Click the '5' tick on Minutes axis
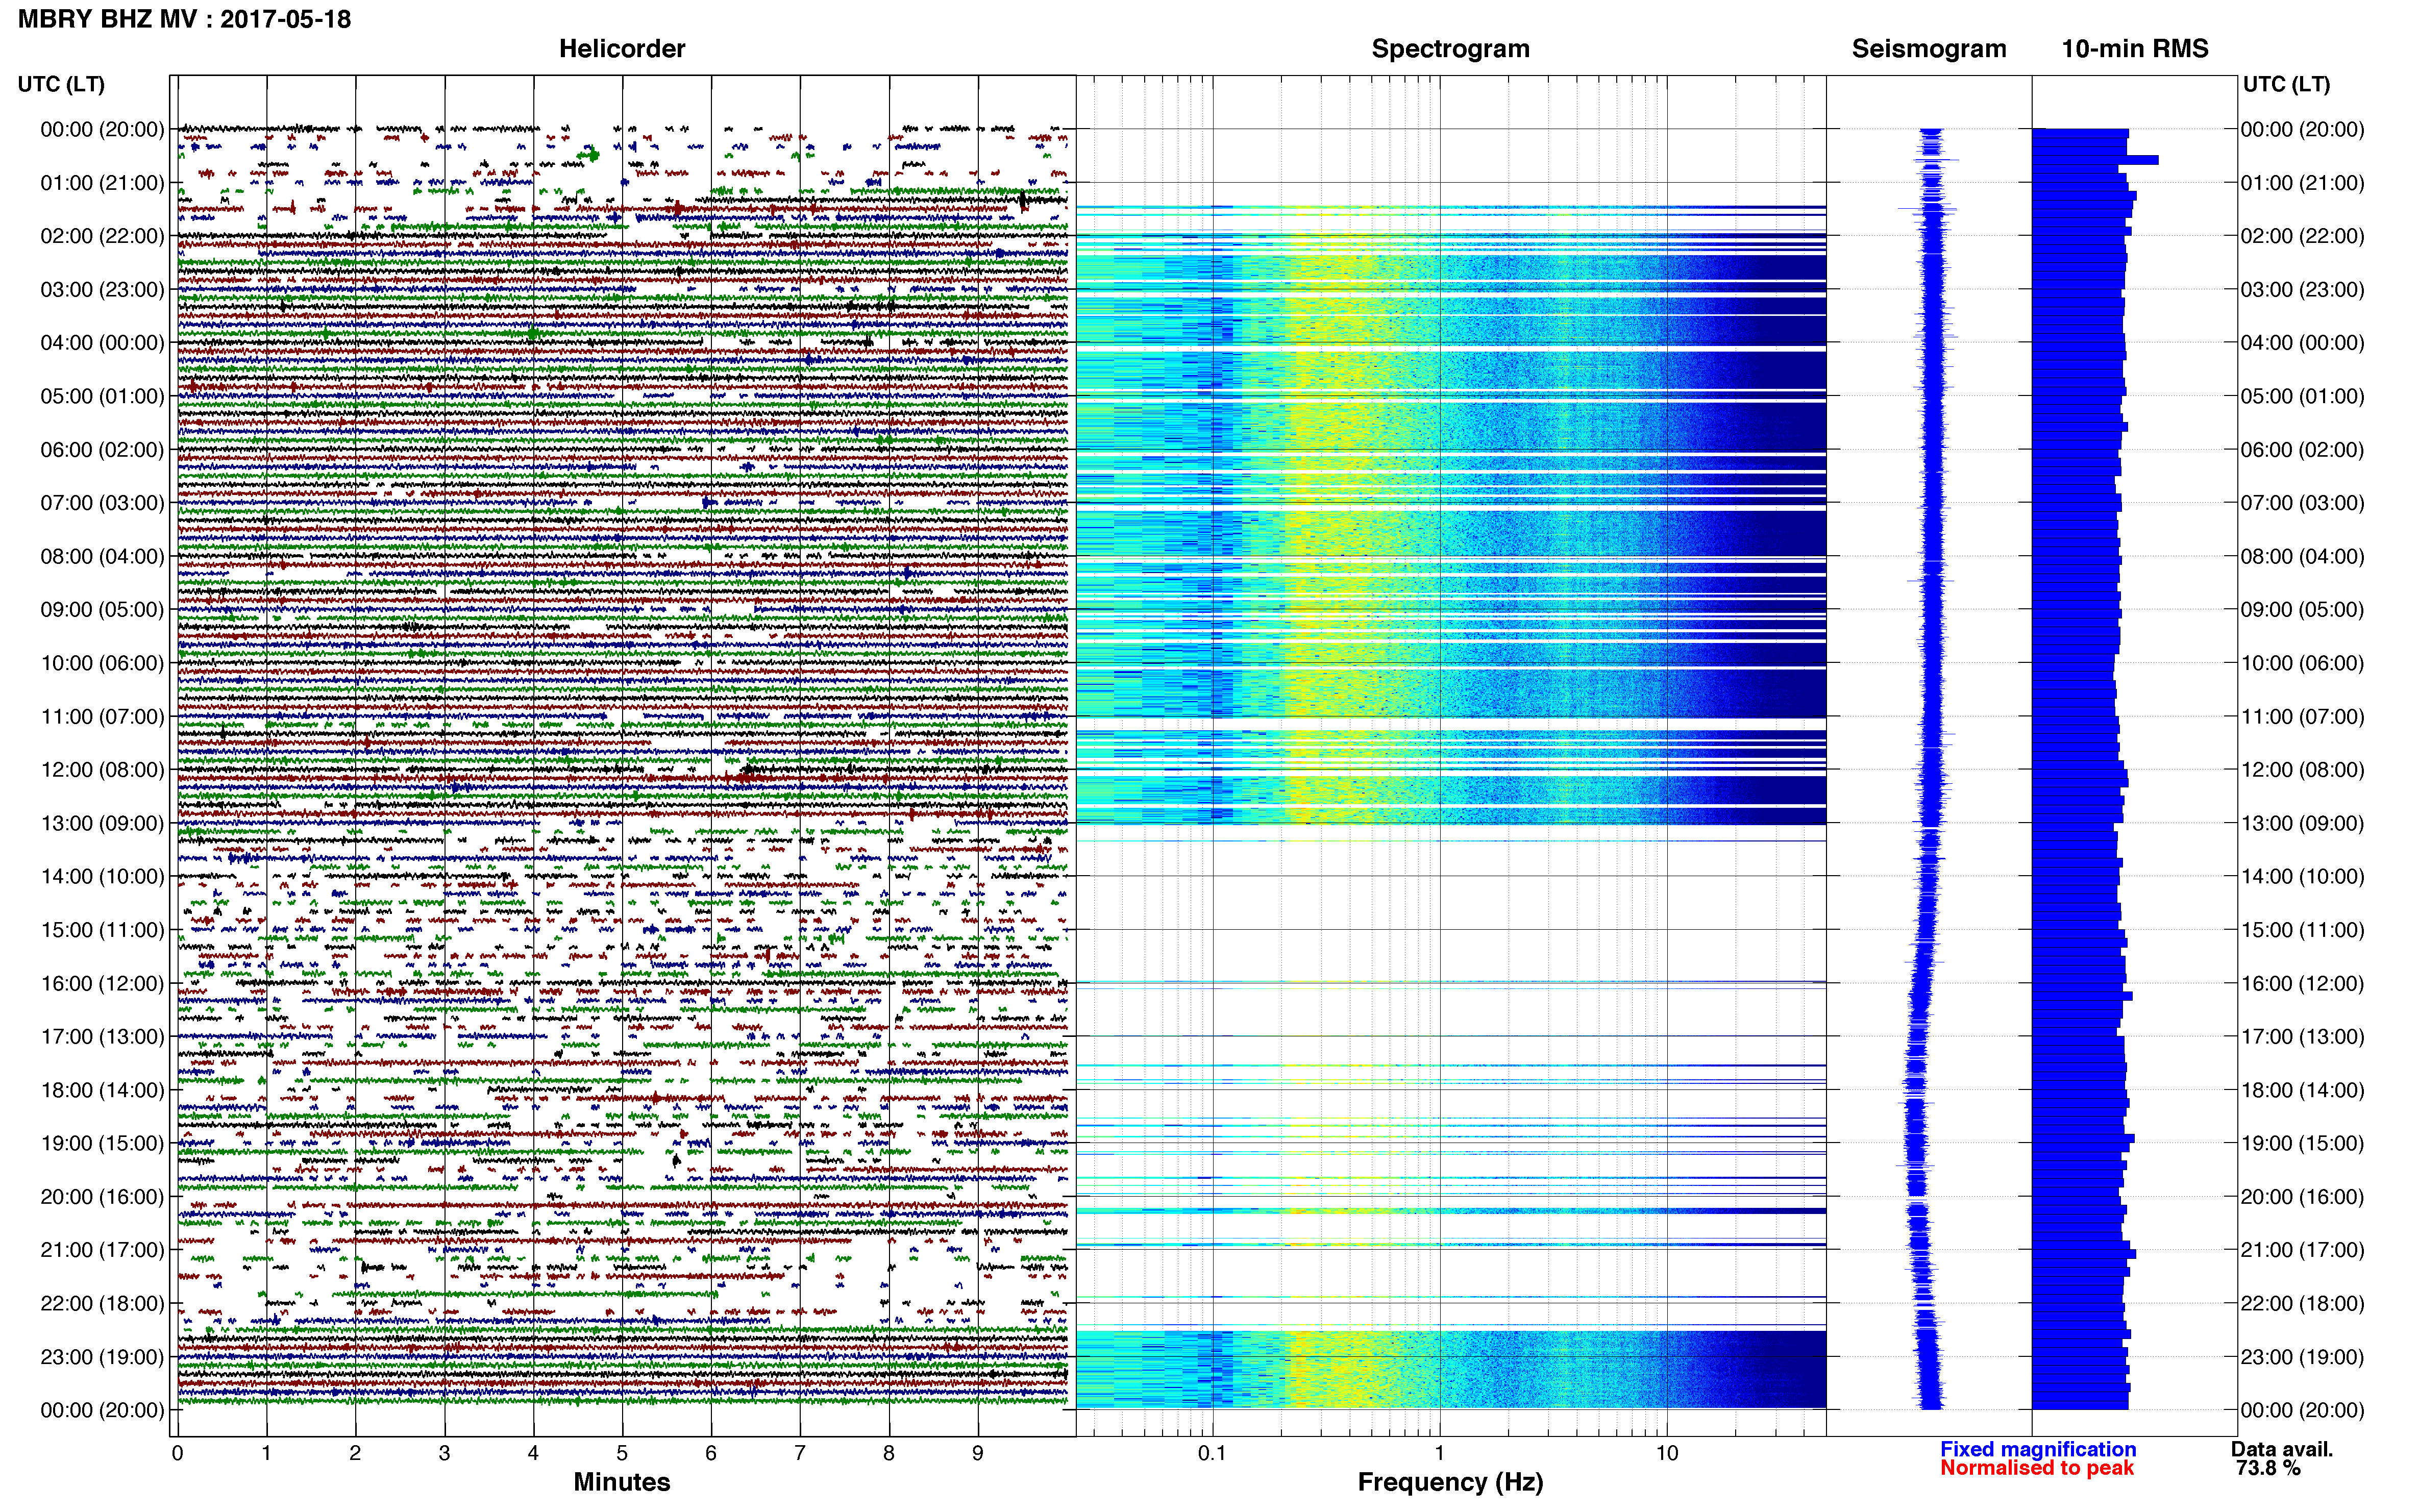The width and height of the screenshot is (2419, 1512). click(622, 1454)
